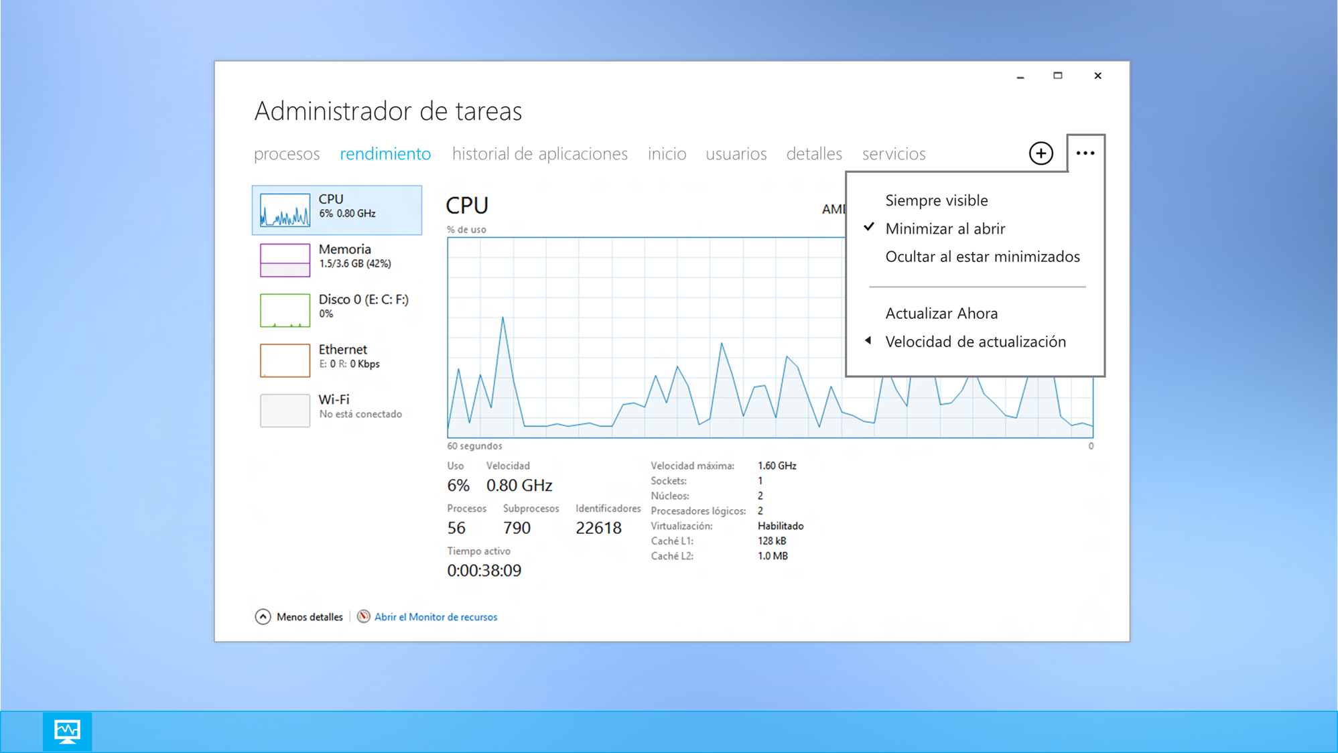Click the Caché L2 1.0 MB value
This screenshot has height=753, width=1338.
(x=773, y=556)
